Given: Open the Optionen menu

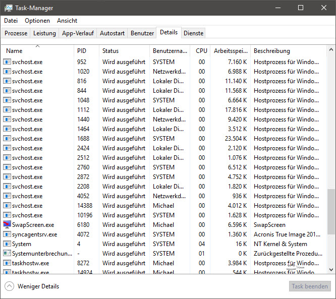Looking at the screenshot, I should (x=37, y=21).
